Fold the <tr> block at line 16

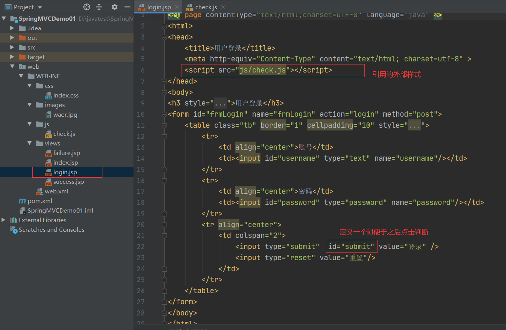(x=165, y=181)
